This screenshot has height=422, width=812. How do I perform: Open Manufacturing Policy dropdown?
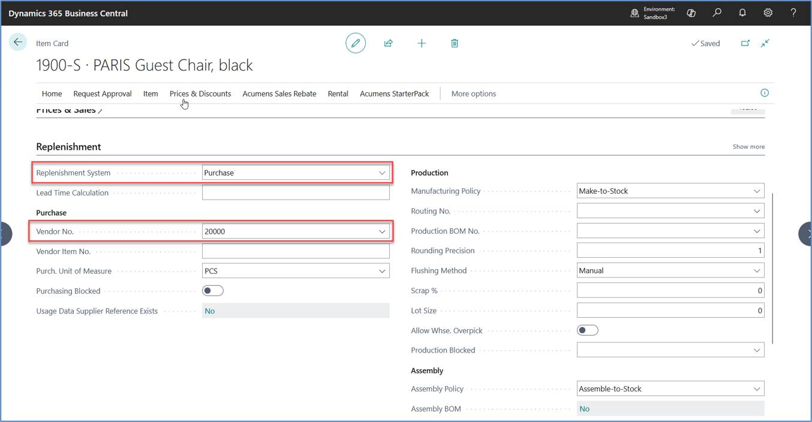click(x=757, y=191)
